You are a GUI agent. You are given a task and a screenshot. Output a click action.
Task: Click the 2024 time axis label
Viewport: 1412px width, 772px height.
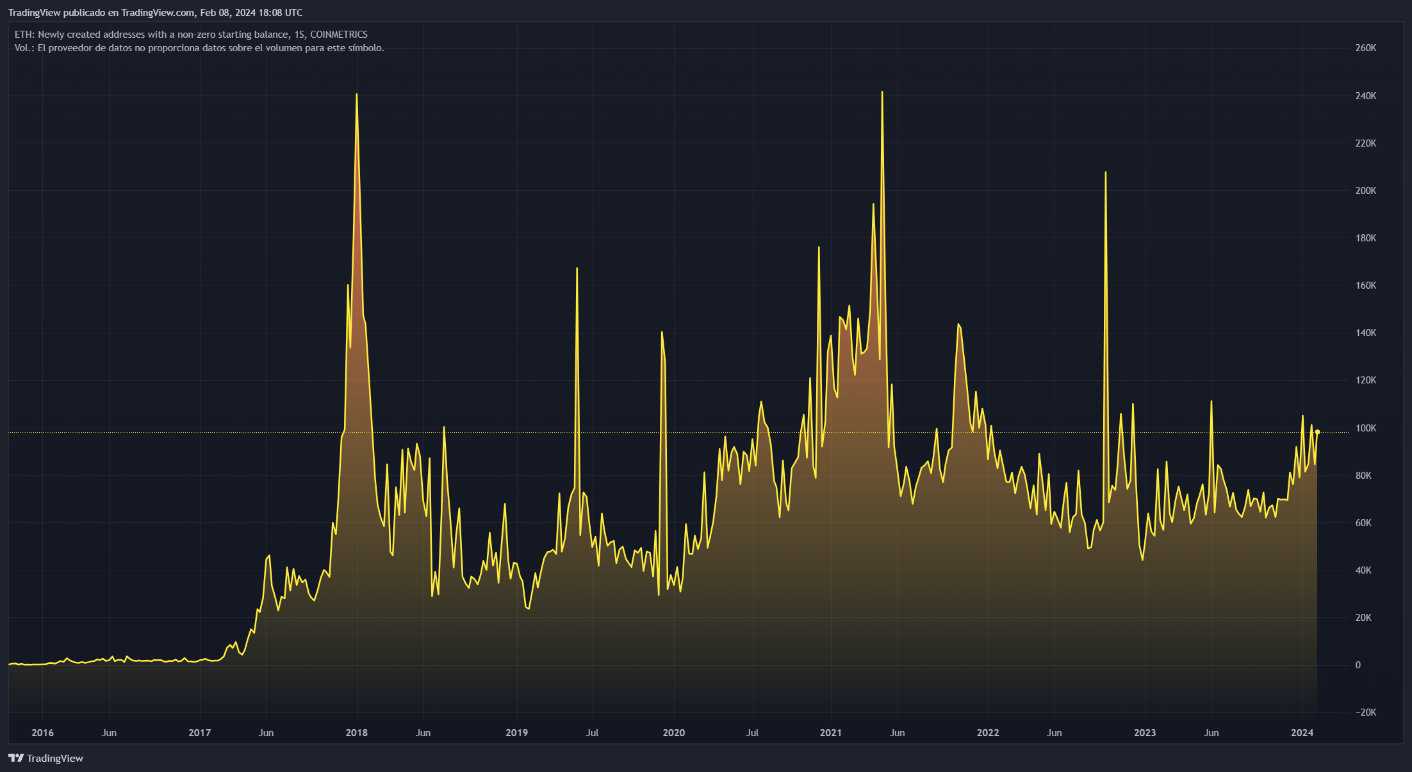[x=1302, y=733]
